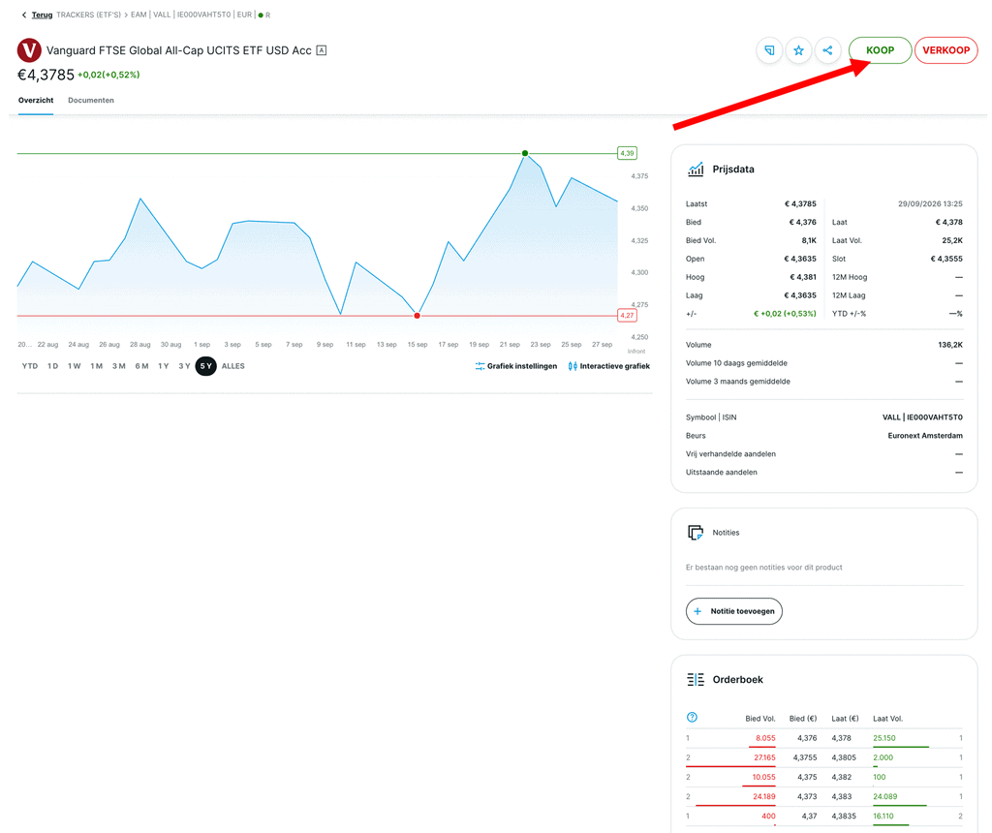
Task: Click Euronext Amsterdam beurs value
Action: point(925,436)
